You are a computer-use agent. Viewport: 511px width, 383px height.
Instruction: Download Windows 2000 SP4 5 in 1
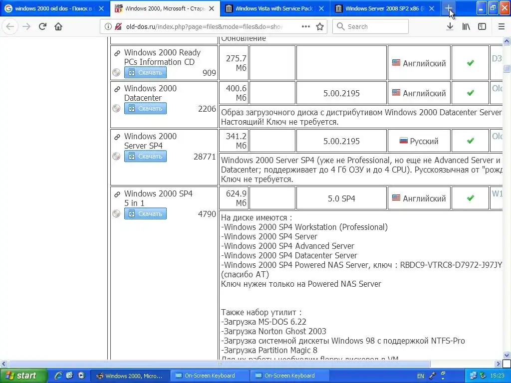145,213
